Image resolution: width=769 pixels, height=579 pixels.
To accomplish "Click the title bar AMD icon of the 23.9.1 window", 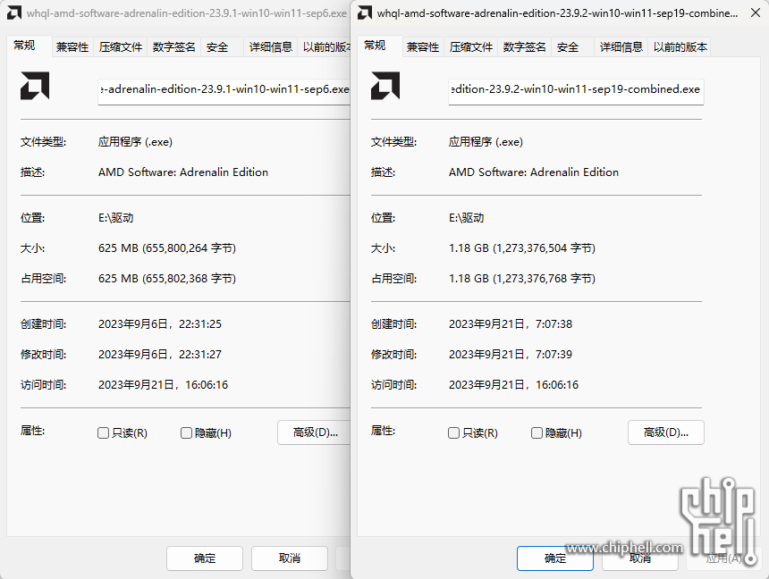I will pos(14,13).
